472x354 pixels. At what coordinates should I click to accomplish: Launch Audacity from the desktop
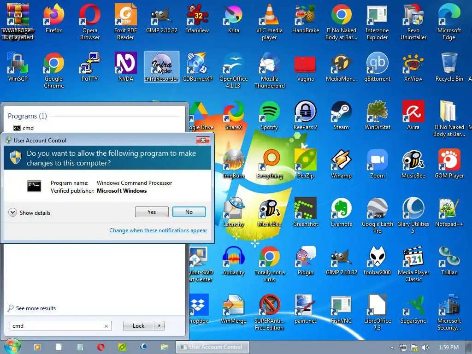pyautogui.click(x=233, y=261)
